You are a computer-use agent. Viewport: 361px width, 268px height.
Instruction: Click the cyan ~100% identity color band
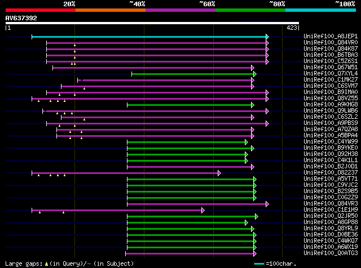(x=321, y=10)
